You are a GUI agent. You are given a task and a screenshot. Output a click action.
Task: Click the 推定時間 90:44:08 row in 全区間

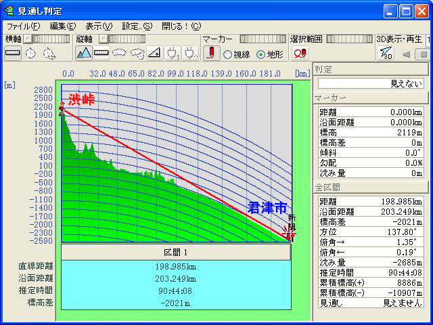point(371,272)
